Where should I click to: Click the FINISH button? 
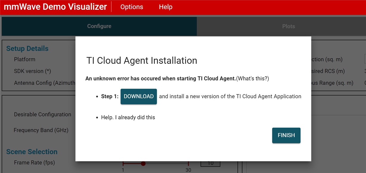(x=286, y=135)
